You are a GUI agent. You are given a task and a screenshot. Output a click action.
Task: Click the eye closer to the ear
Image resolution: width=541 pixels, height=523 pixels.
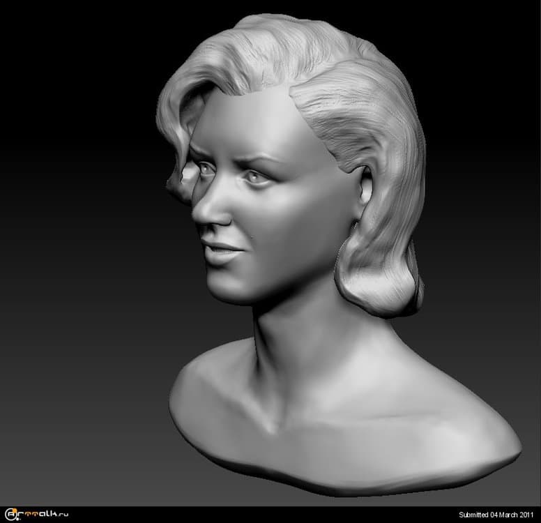(x=256, y=178)
